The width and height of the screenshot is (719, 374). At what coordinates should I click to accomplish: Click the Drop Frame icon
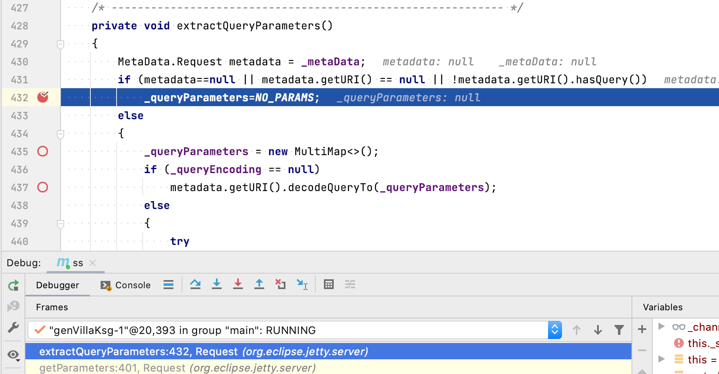281,284
